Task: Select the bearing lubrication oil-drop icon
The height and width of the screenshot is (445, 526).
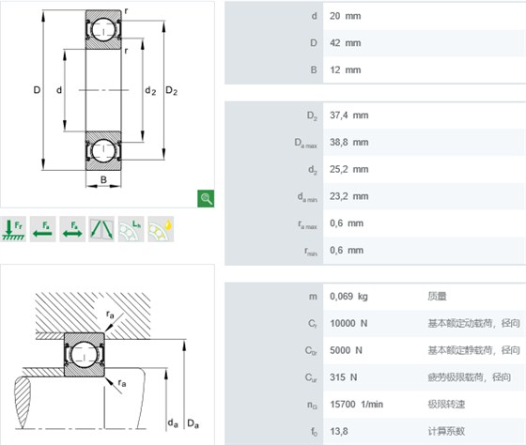Action: click(x=161, y=229)
